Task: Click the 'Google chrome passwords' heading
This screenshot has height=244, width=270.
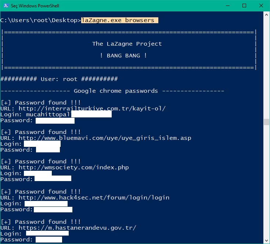Action: pyautogui.click(x=116, y=91)
